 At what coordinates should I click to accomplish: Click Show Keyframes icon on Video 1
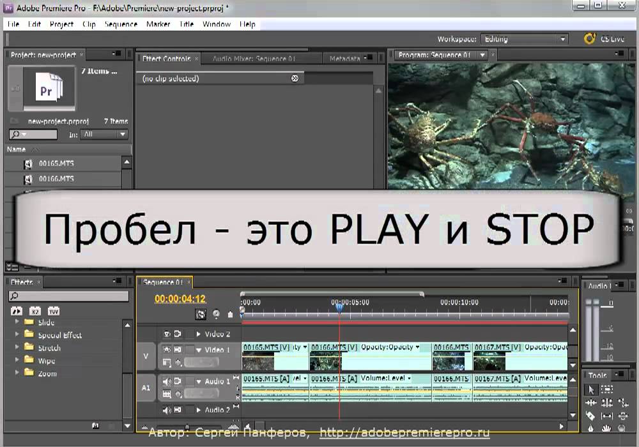(178, 362)
